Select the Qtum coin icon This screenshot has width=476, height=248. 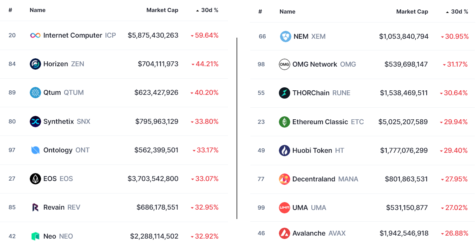pos(35,93)
